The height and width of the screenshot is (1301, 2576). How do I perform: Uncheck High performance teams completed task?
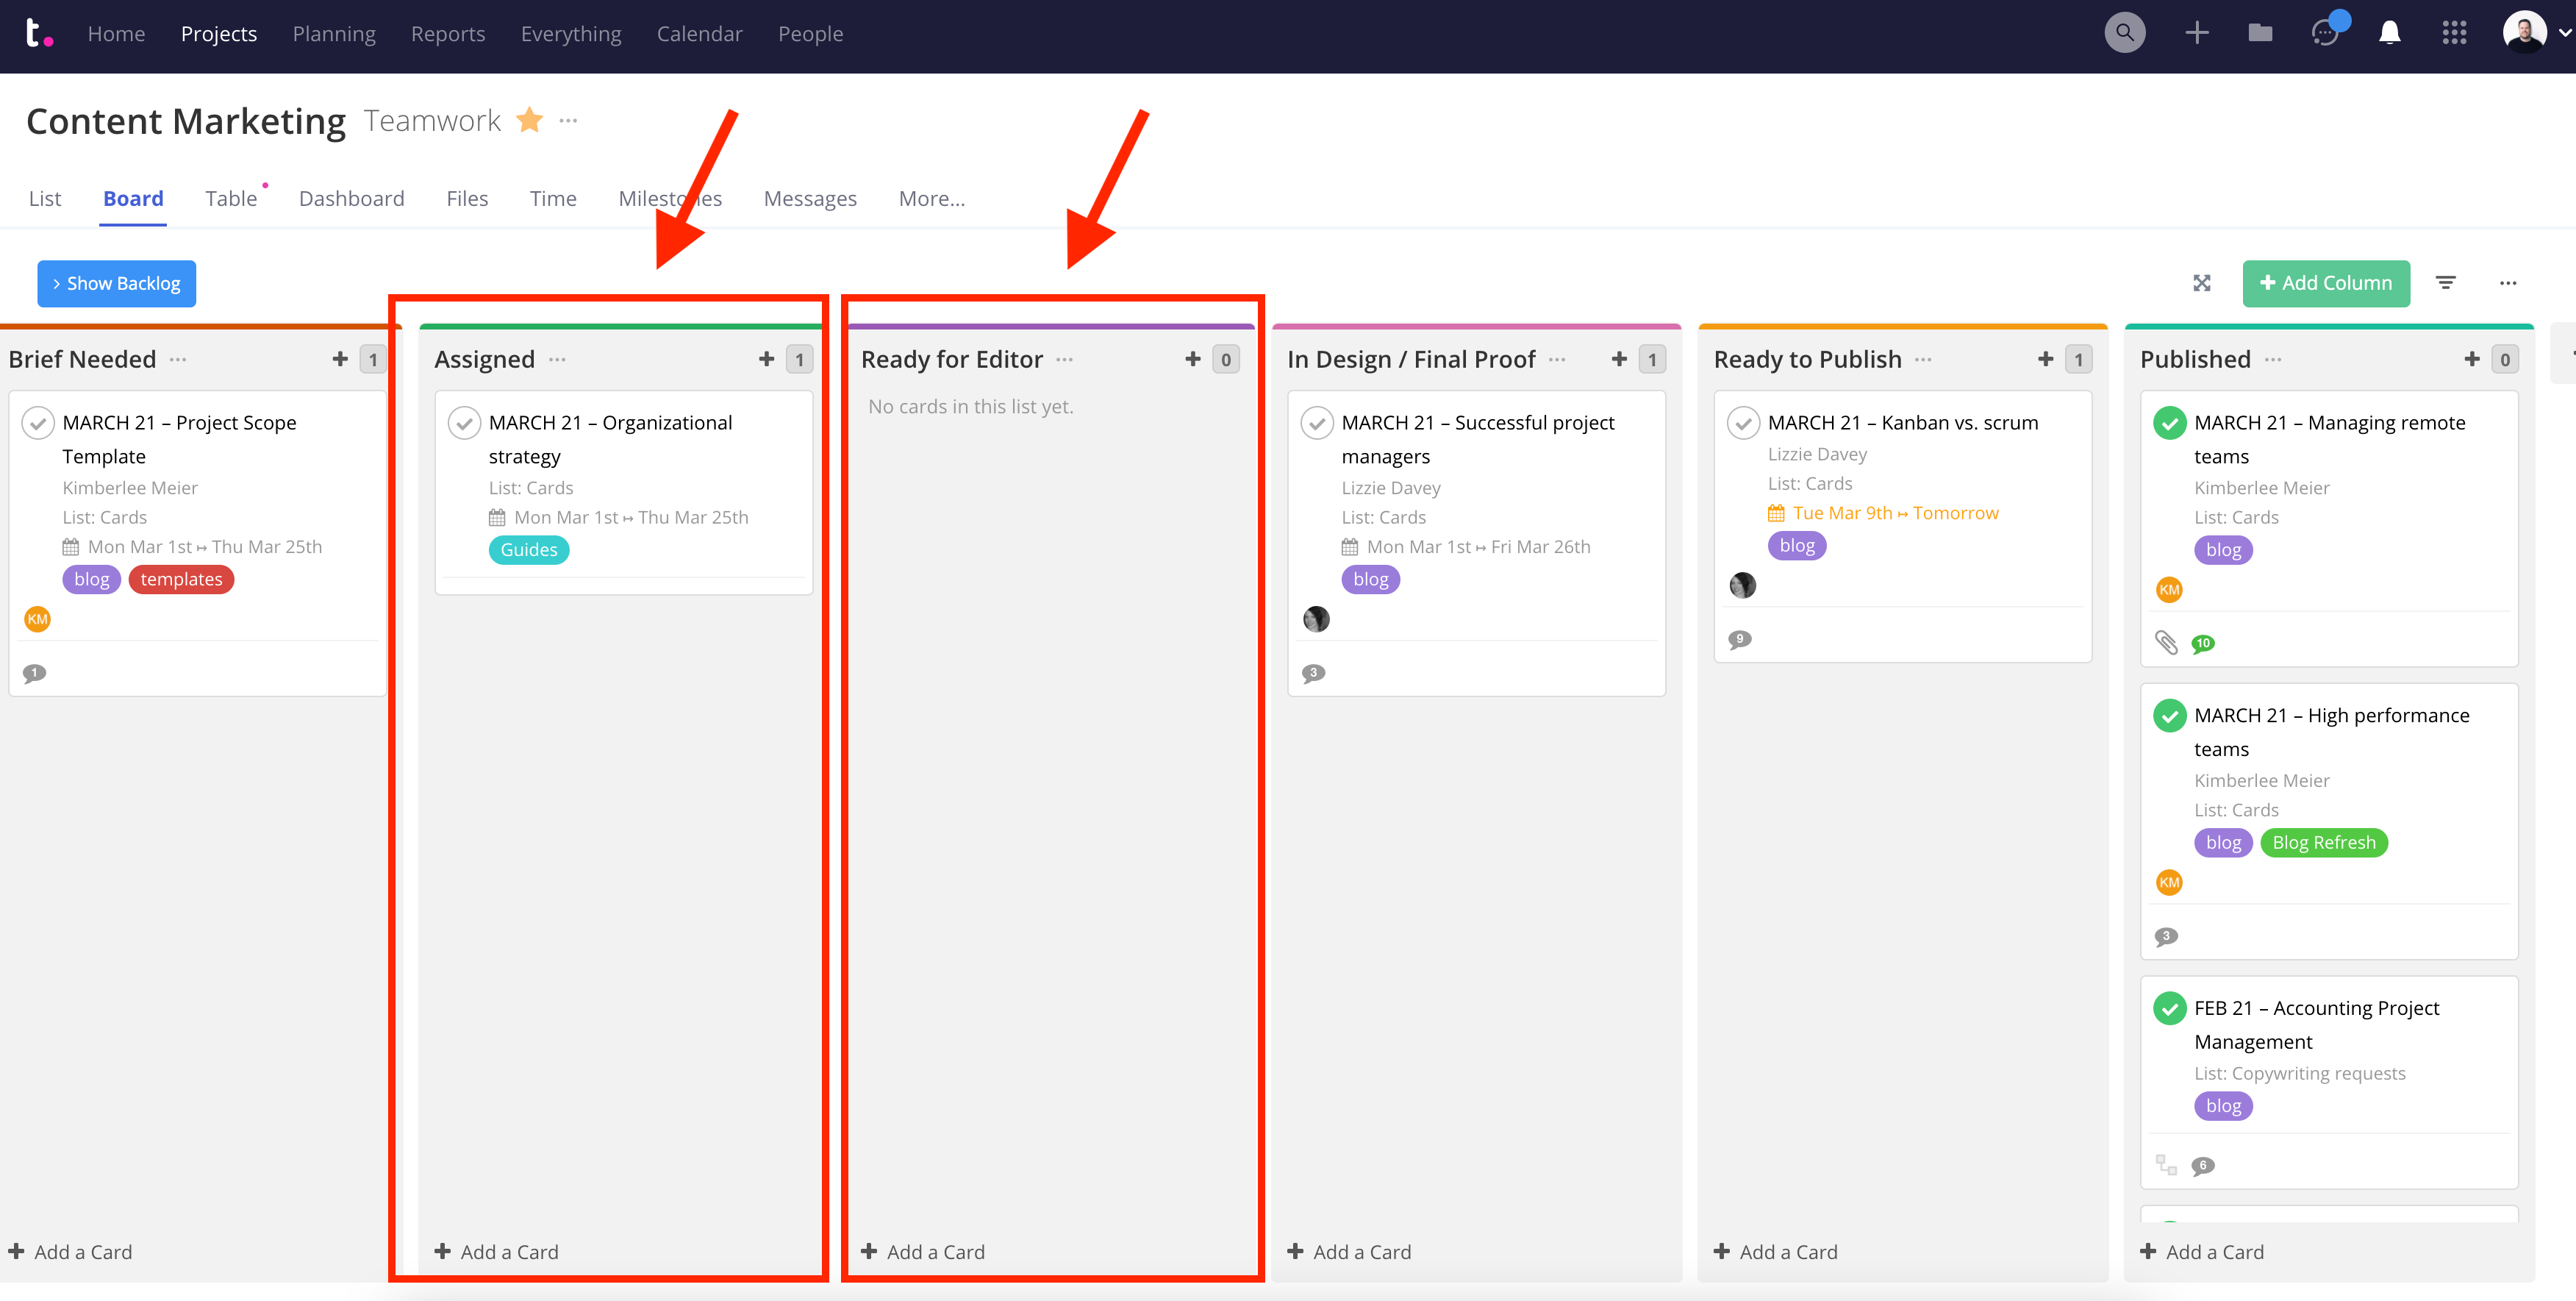(x=2169, y=716)
